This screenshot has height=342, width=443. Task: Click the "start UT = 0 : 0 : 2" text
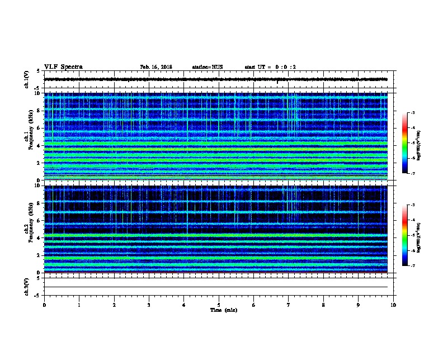(270, 67)
